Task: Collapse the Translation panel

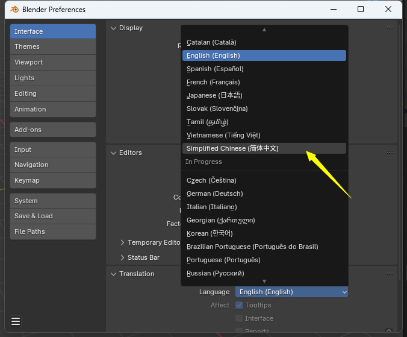Action: (x=113, y=274)
